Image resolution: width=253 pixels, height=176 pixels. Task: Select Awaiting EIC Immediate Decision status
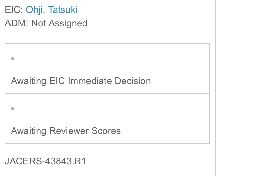point(81,81)
